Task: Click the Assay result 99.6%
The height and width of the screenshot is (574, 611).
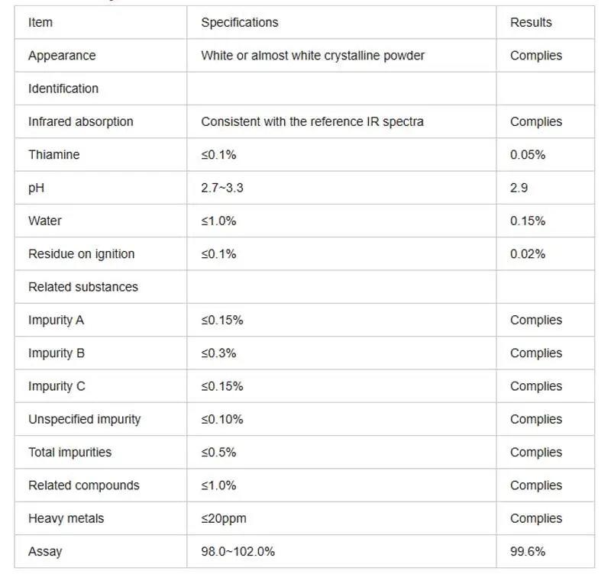Action: click(x=527, y=551)
